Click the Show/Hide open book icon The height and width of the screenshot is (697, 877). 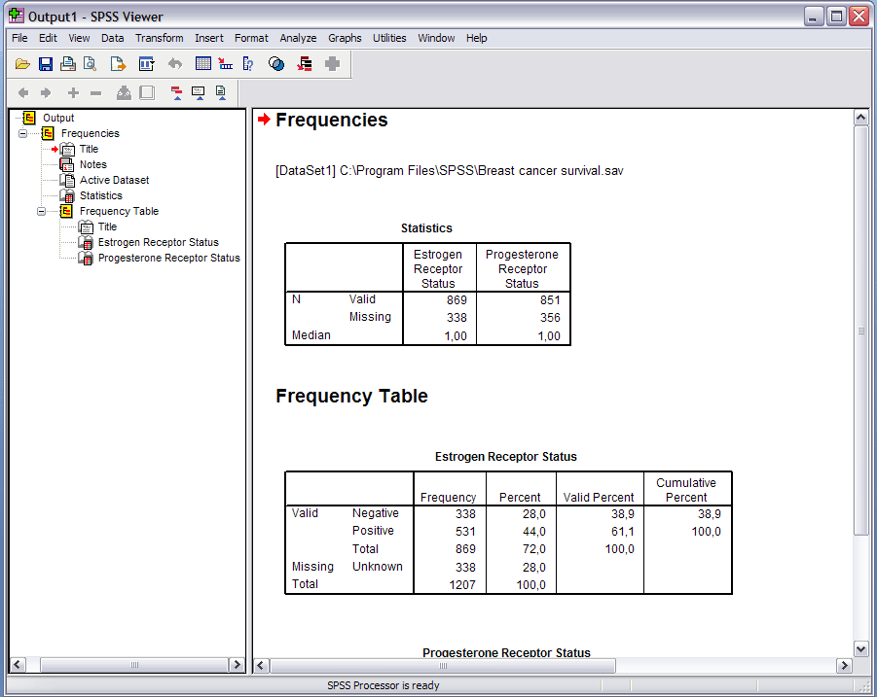[124, 92]
